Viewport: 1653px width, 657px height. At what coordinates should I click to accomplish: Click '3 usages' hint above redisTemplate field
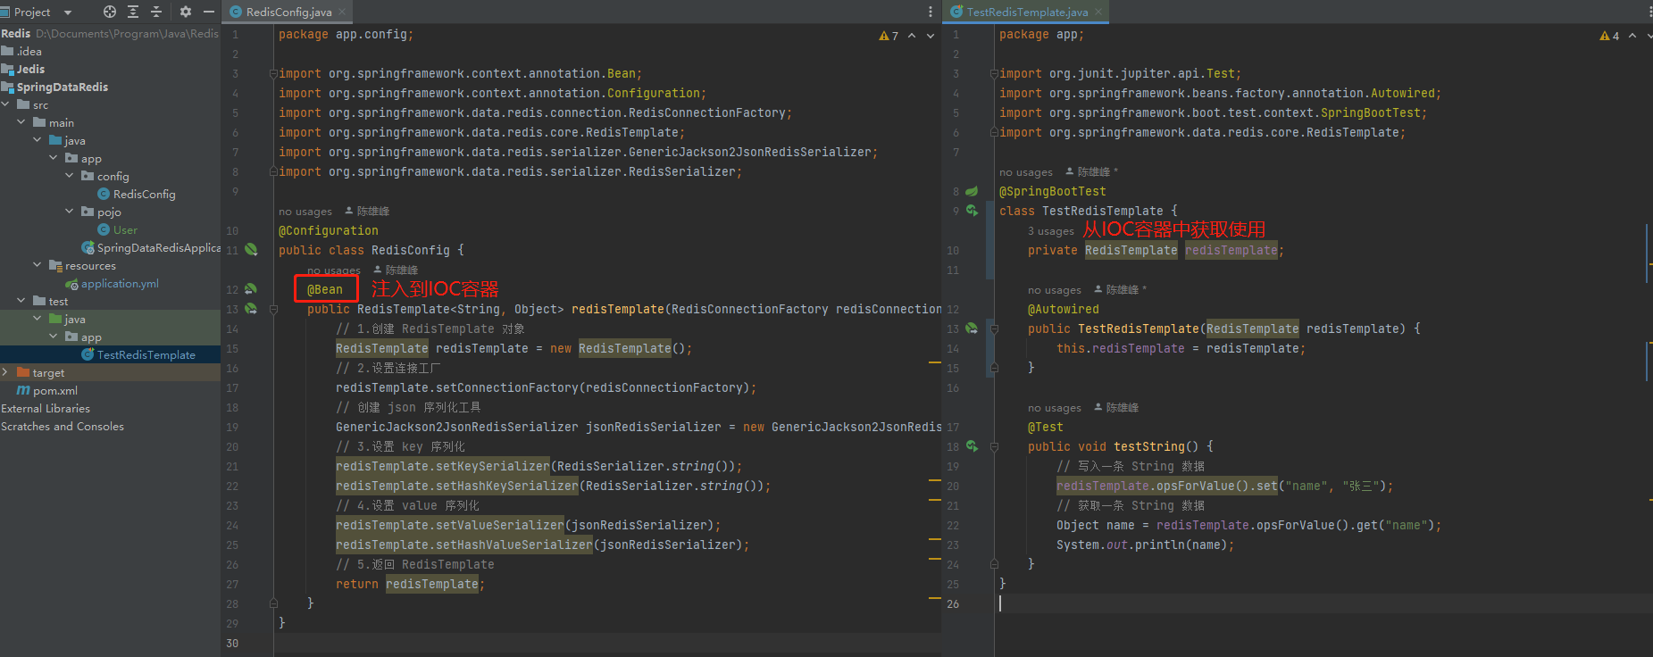pyautogui.click(x=1051, y=231)
